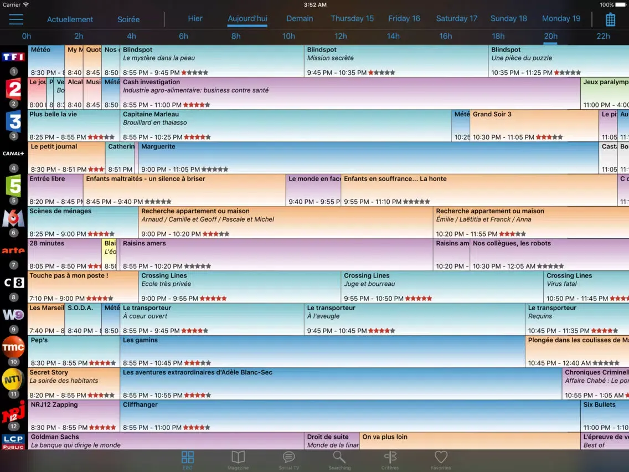
Task: Switch to Sunday 18 tab
Action: point(509,18)
